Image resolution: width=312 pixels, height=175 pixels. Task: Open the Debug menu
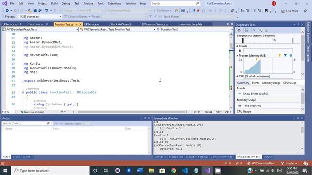[66, 3]
